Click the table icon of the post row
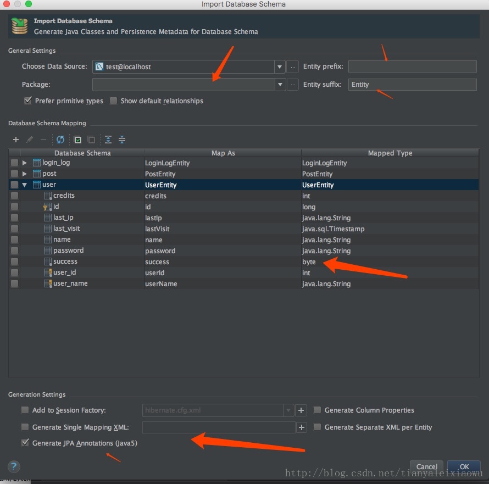This screenshot has width=489, height=484. pos(37,174)
